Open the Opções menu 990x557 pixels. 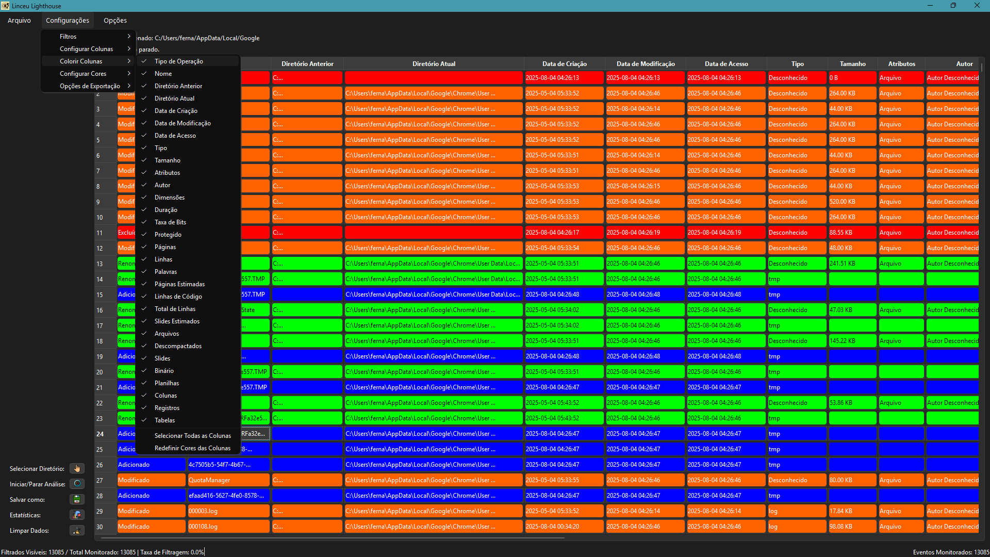tap(115, 21)
